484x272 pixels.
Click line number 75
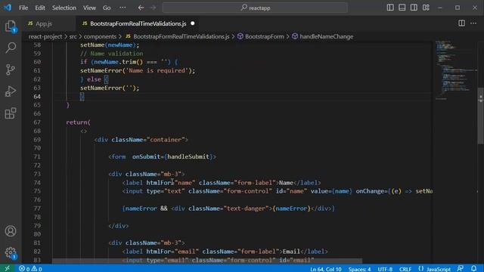click(37, 191)
